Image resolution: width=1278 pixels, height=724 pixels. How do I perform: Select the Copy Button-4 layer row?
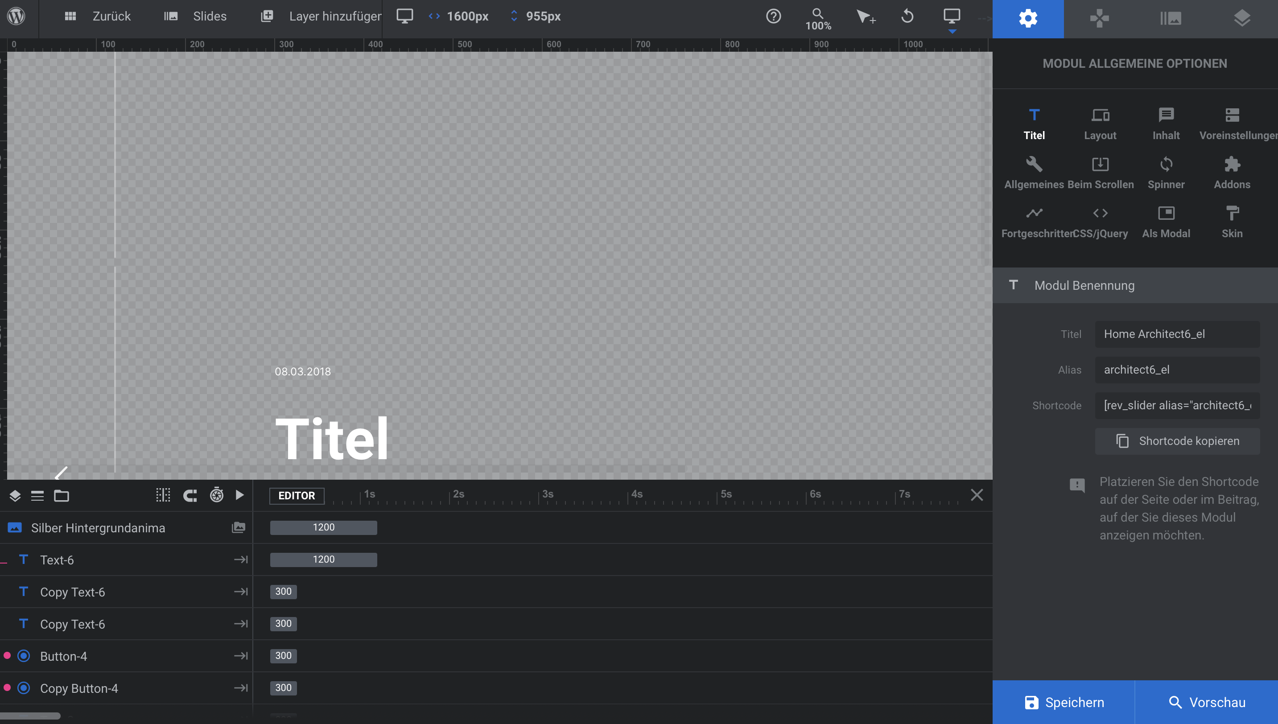[126, 688]
